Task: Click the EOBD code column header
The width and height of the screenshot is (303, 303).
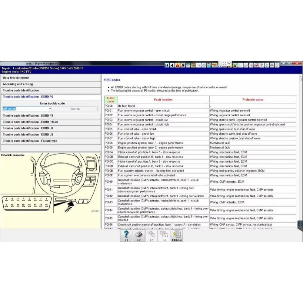Action: [111, 100]
